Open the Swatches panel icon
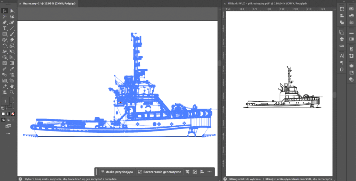Image resolution: width=356 pixels, height=181 pixels. click(351, 8)
